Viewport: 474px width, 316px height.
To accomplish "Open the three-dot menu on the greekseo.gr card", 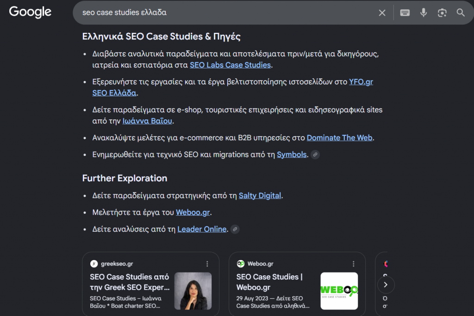I will tap(207, 264).
